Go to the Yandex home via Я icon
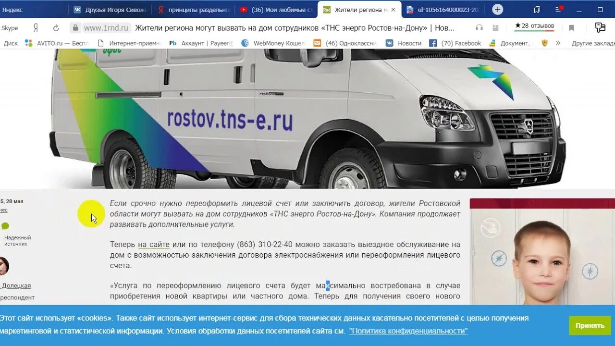 coord(36,28)
